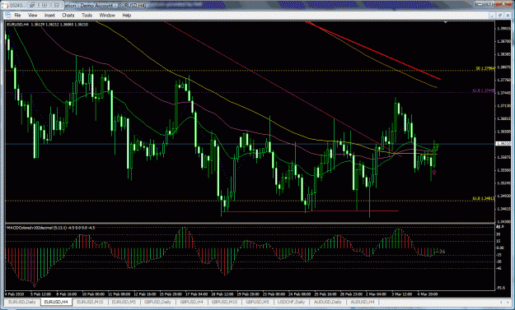Viewport: 515px width, 310px height.
Task: Click the current price label 1.36210
Action: (503, 144)
